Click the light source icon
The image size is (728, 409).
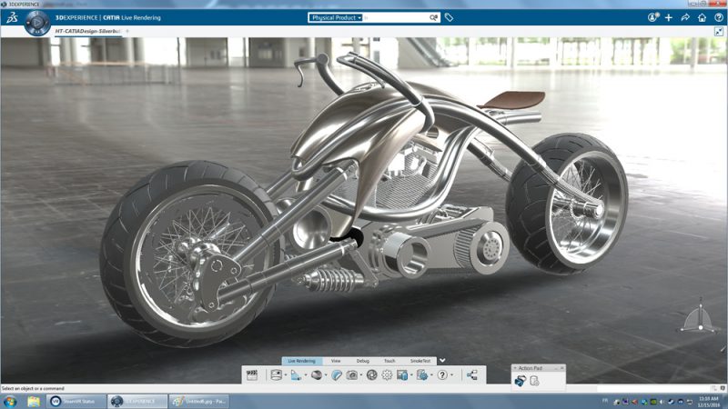[295, 375]
